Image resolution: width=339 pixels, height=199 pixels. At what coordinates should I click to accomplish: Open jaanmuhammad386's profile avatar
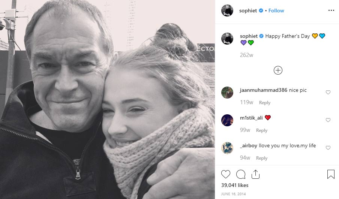(x=227, y=92)
